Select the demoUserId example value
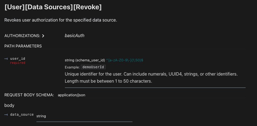 click(93, 67)
